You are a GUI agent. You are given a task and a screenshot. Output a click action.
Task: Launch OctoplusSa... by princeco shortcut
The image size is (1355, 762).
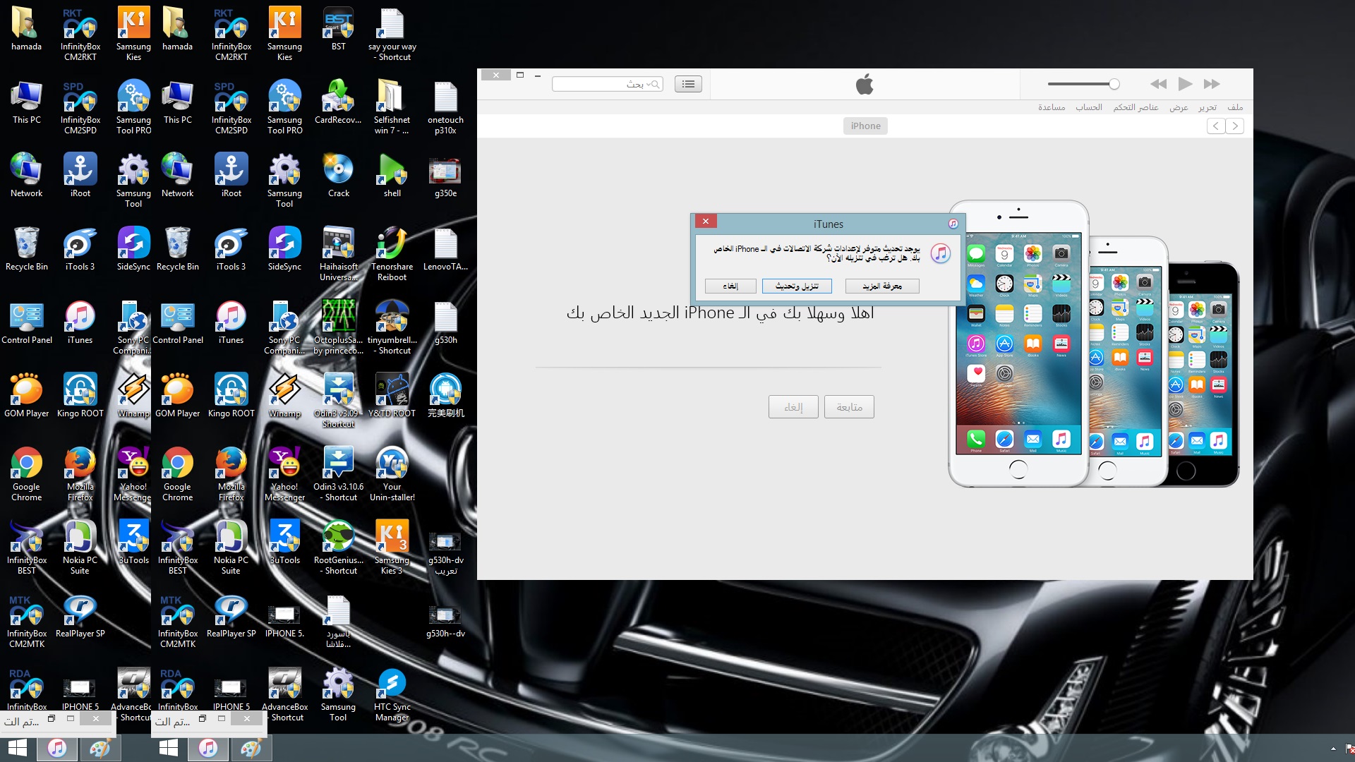click(x=339, y=327)
